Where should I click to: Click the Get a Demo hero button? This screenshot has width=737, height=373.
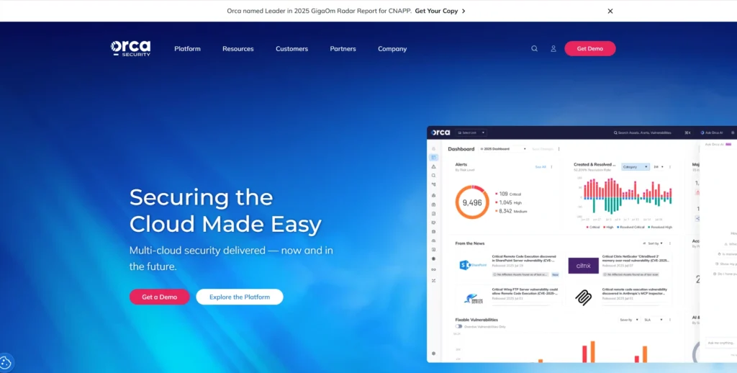(x=159, y=297)
